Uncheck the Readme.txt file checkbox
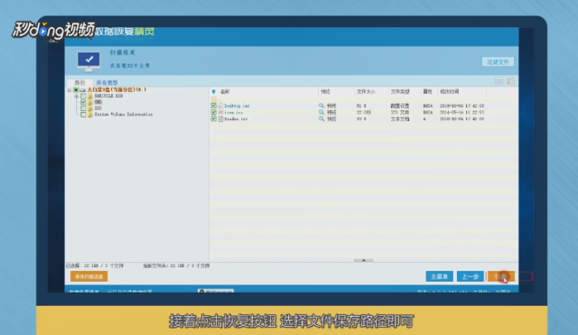This screenshot has width=578, height=335. click(x=213, y=118)
